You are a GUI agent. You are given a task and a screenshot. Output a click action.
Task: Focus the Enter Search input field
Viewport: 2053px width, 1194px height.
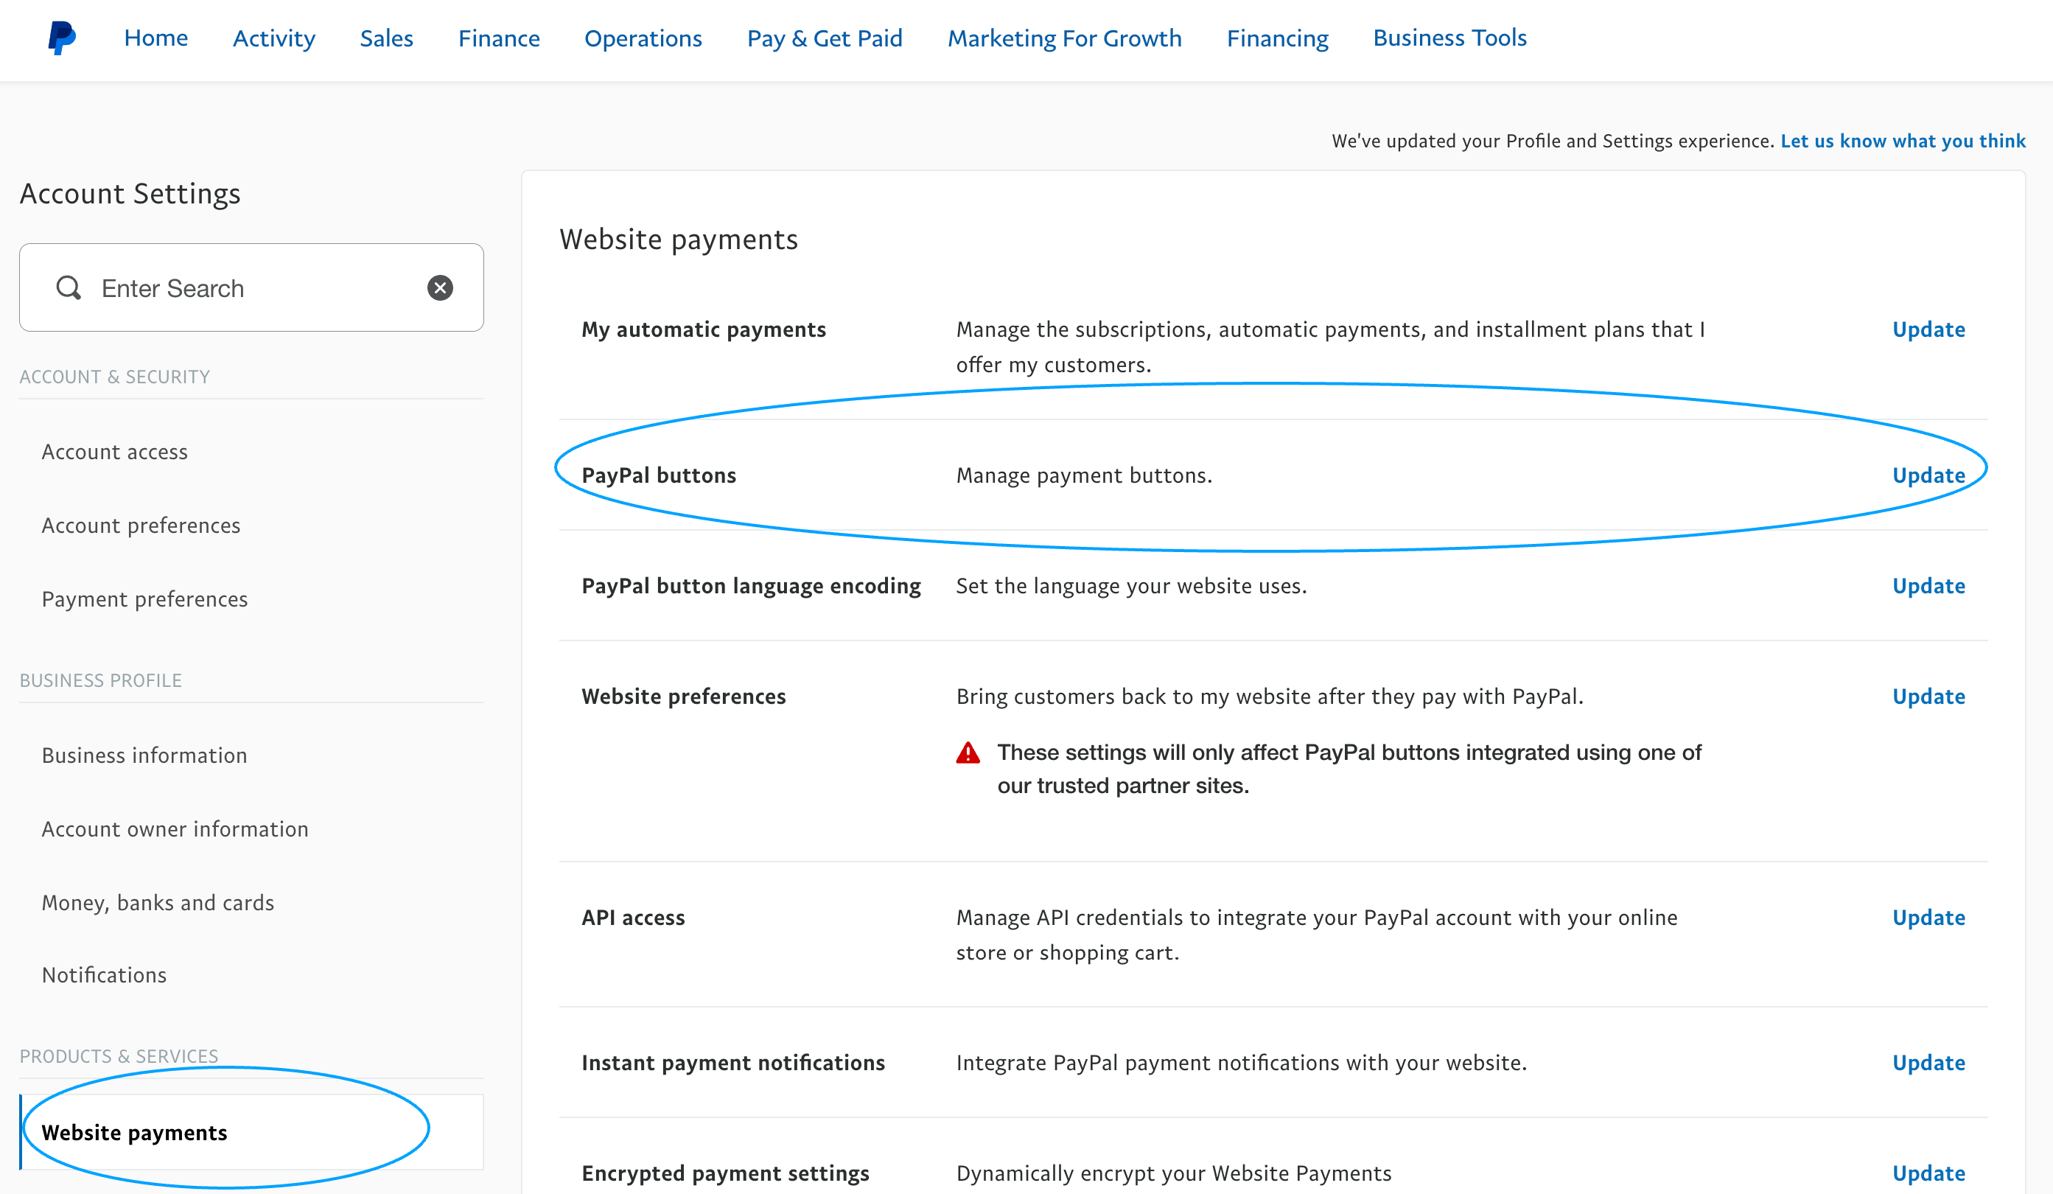click(252, 287)
